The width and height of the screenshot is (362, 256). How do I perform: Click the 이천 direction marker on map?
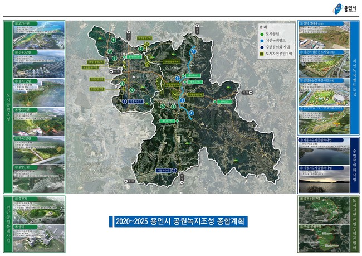pos(247,93)
